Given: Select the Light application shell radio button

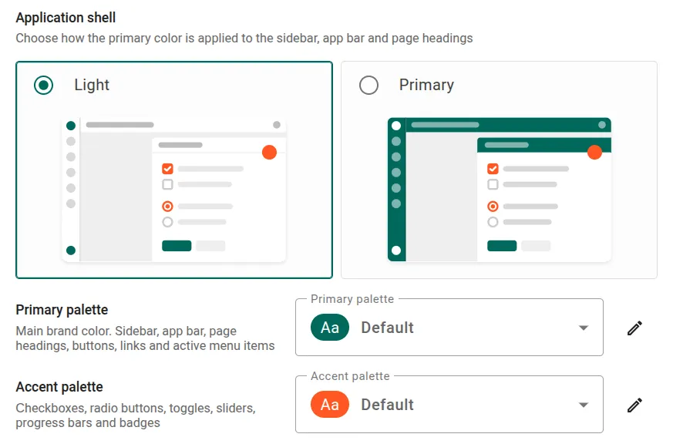Looking at the screenshot, I should point(43,85).
